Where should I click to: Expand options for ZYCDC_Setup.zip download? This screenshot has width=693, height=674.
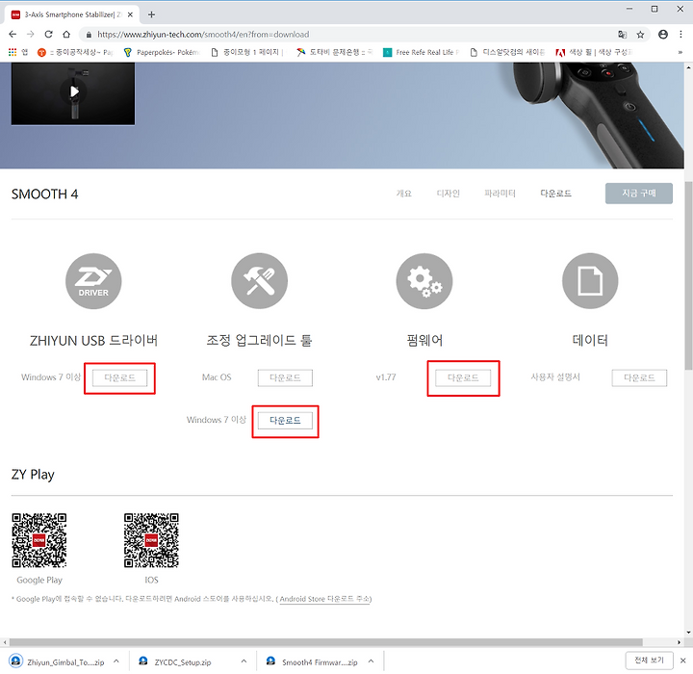click(244, 661)
